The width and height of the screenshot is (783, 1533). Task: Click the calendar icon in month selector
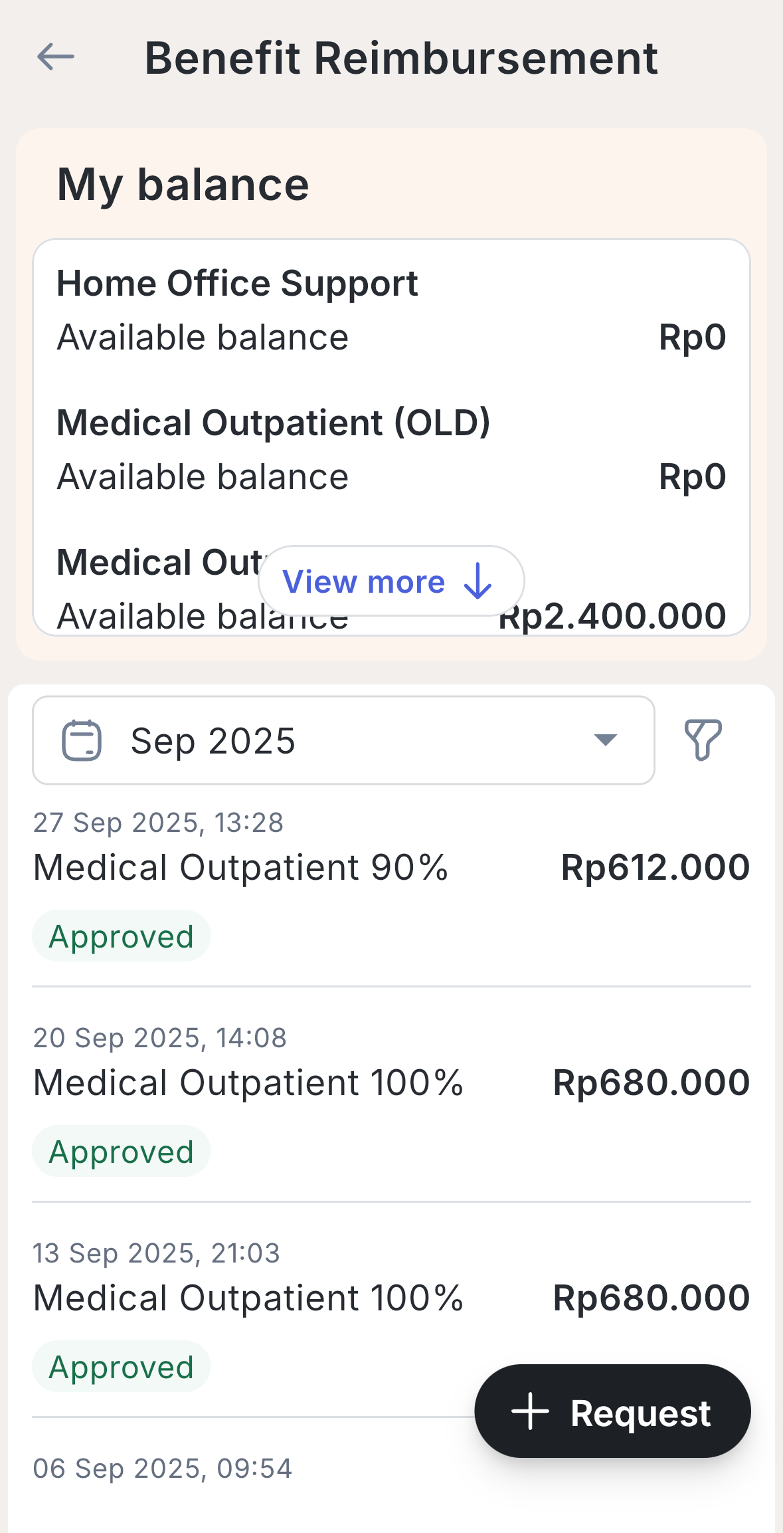click(x=82, y=740)
